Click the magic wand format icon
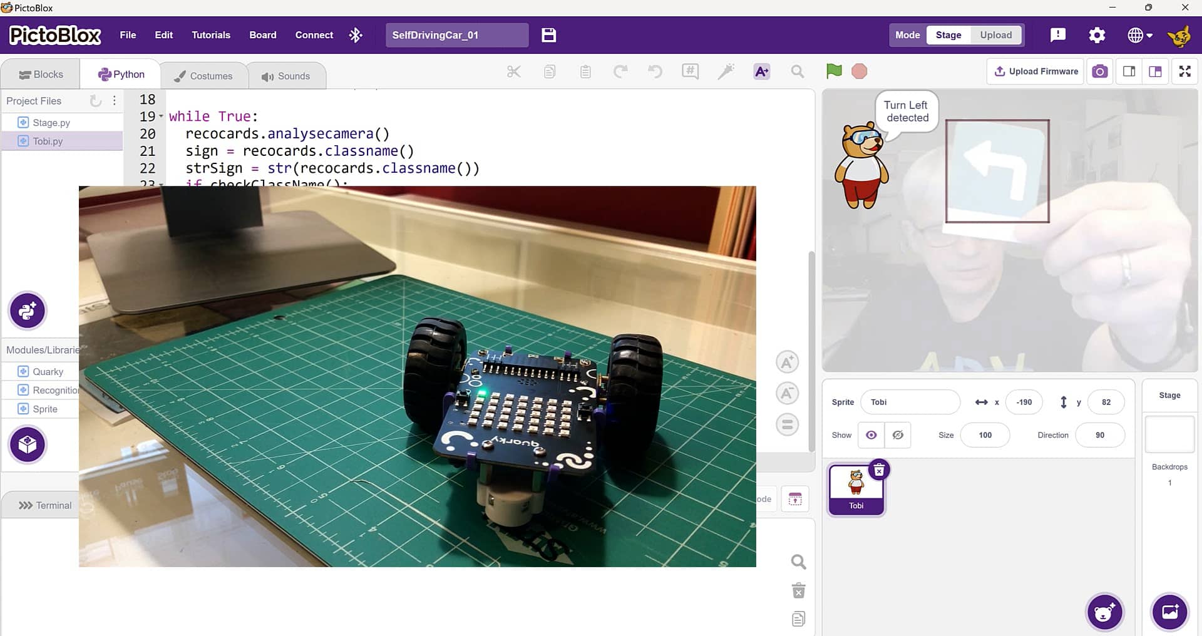 (726, 71)
